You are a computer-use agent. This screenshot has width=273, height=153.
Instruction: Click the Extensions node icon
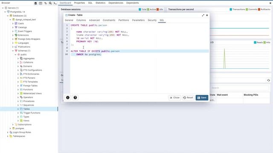point(16,35)
